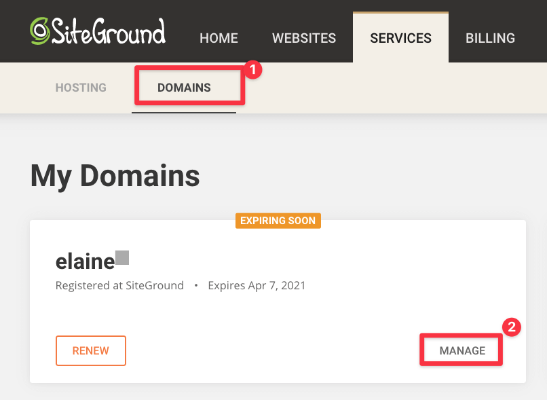Click the EXPIRING SOON badge
547x400 pixels.
click(278, 221)
